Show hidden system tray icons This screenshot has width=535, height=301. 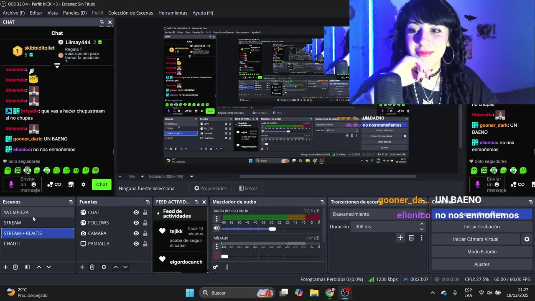coord(433,293)
